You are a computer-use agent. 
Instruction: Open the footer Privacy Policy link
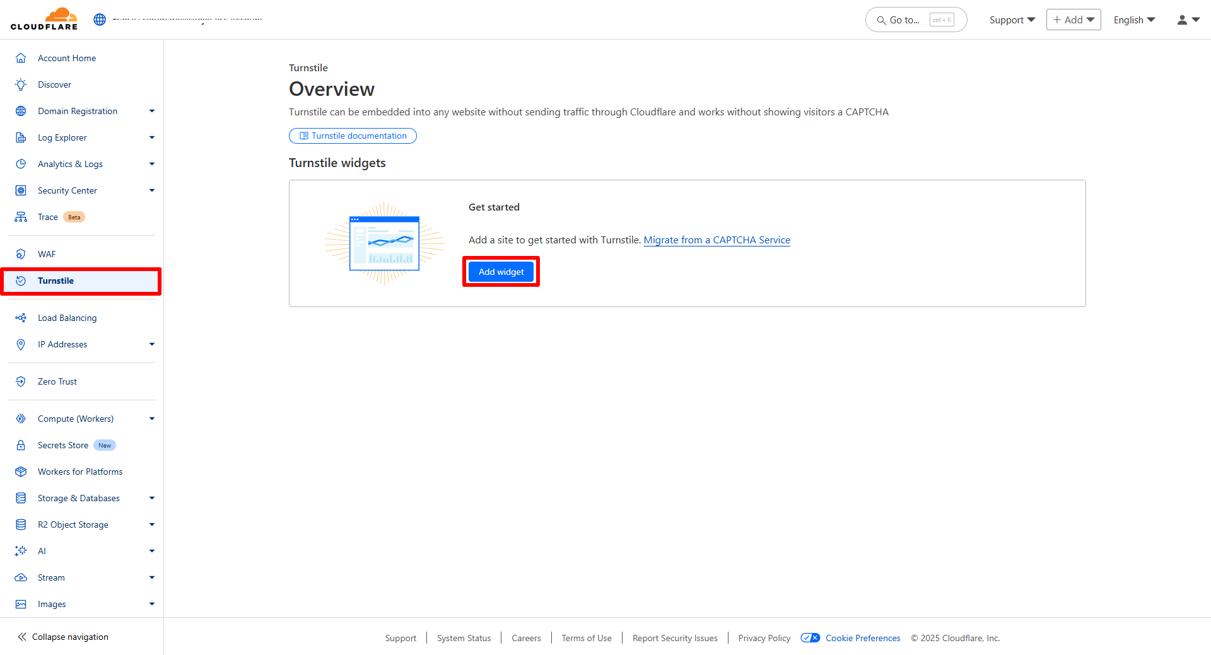click(764, 638)
